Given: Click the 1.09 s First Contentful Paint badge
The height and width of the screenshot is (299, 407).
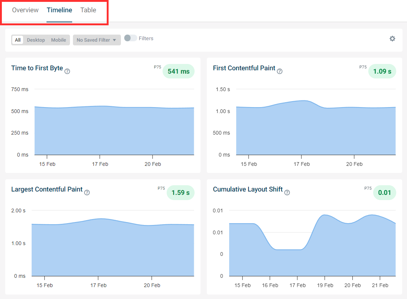Looking at the screenshot, I should [x=382, y=71].
